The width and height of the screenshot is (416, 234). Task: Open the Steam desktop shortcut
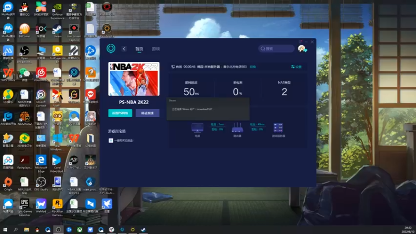coord(57,31)
